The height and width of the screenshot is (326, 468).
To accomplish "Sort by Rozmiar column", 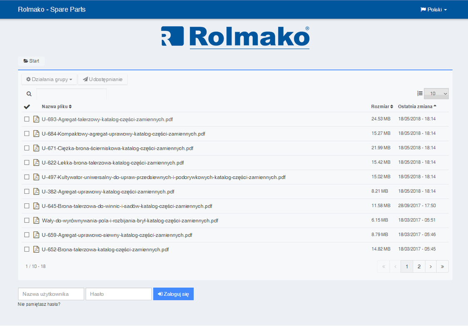I will coord(382,106).
